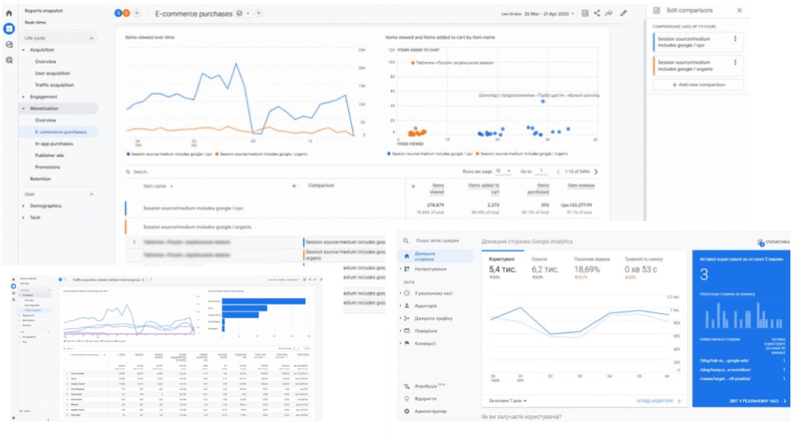Select the google / cpc comparison card
The image size is (806, 435).
[x=699, y=42]
